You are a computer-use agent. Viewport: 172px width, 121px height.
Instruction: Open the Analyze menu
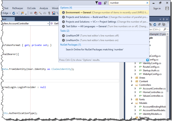click(x=44, y=8)
